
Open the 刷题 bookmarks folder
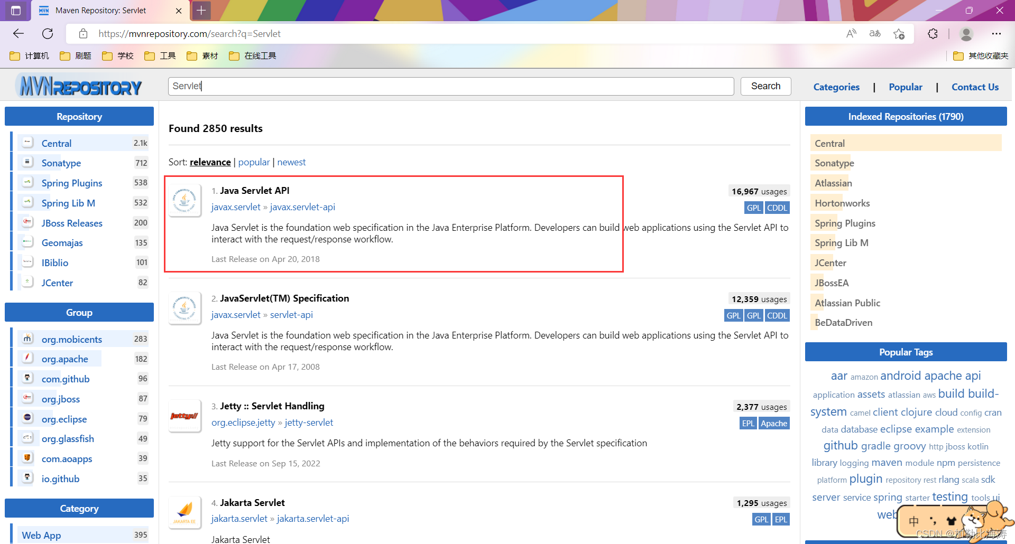click(76, 56)
